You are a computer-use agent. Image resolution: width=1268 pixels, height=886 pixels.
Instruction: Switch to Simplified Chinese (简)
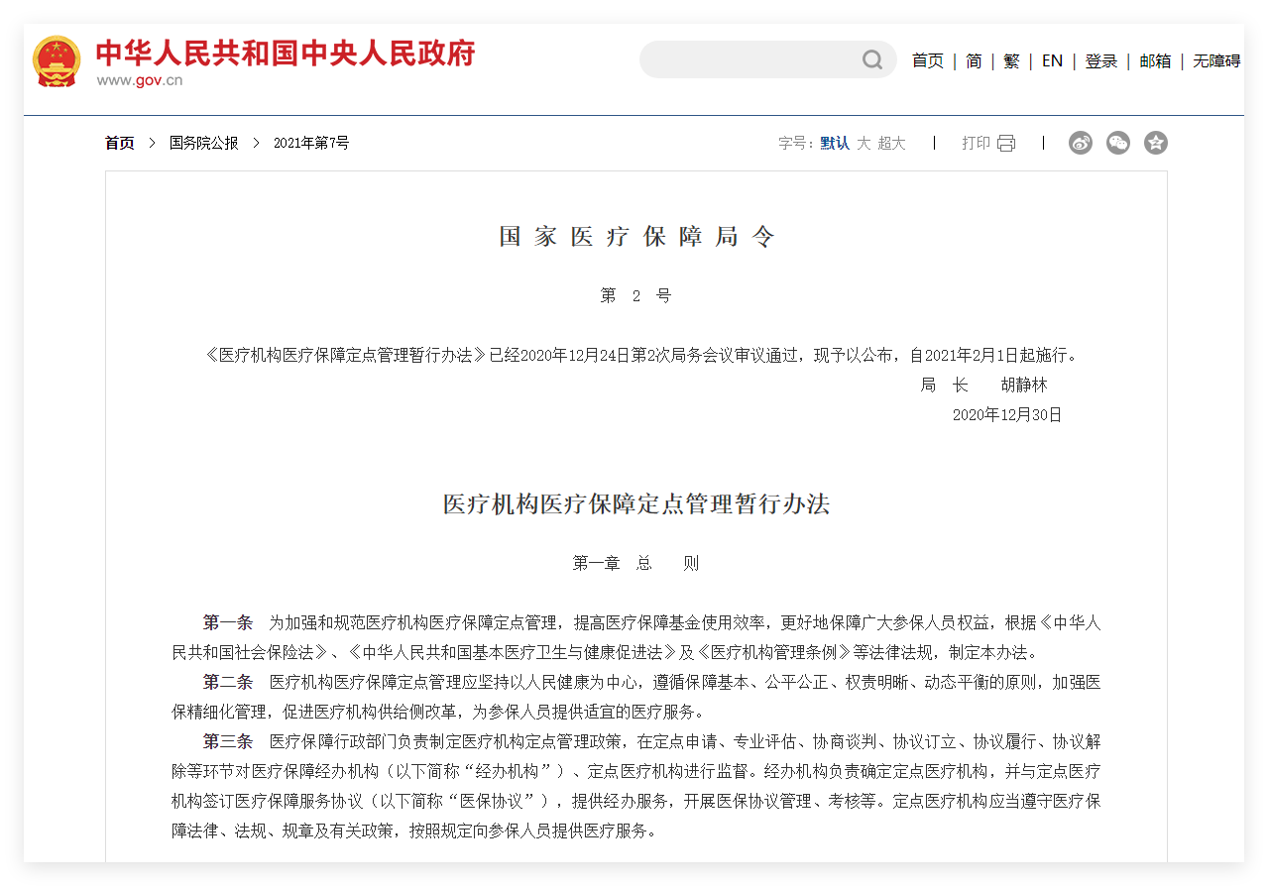[x=974, y=60]
